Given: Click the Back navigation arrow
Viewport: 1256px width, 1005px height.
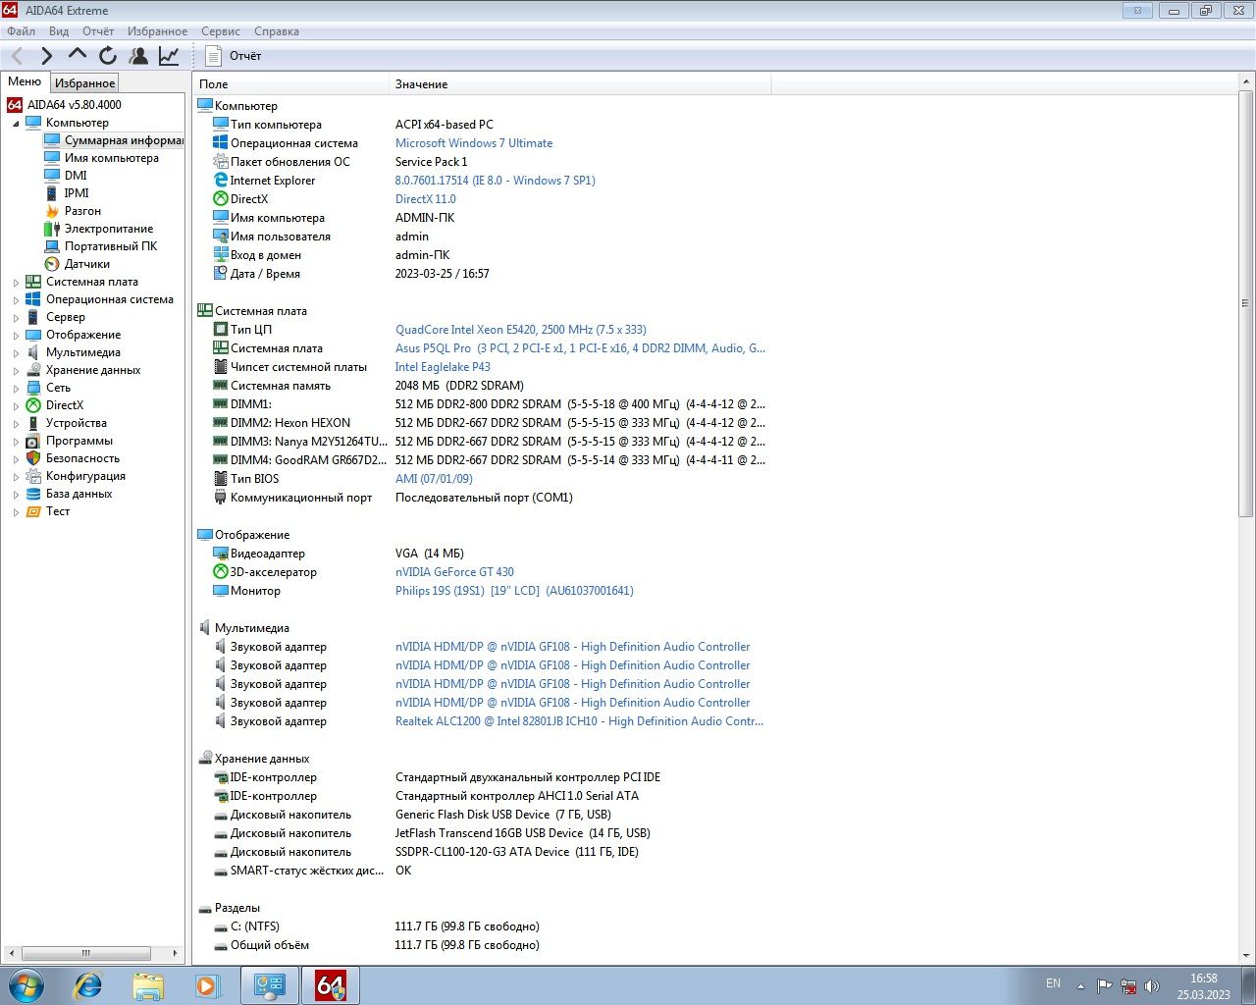Looking at the screenshot, I should coord(17,56).
